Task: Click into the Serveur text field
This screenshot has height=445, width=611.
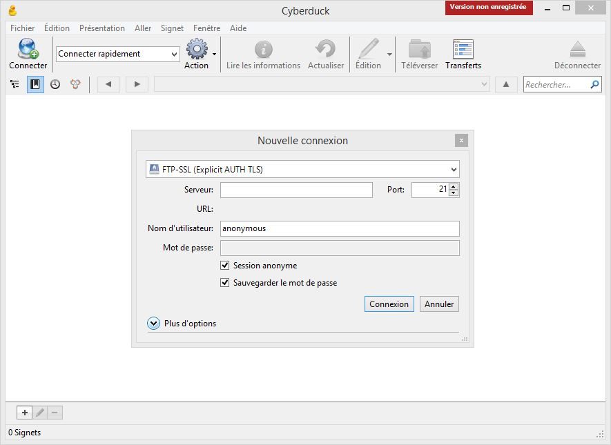Action: [x=296, y=190]
